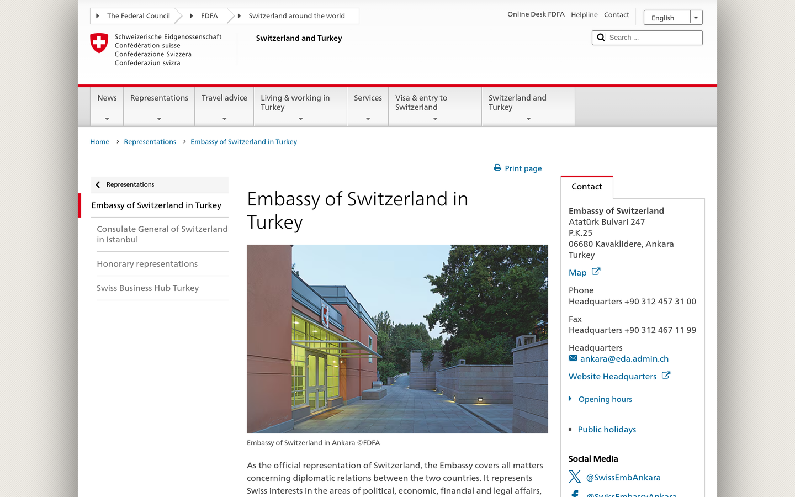795x497 pixels.
Task: Expand the Representations navigation menu
Action: [159, 107]
